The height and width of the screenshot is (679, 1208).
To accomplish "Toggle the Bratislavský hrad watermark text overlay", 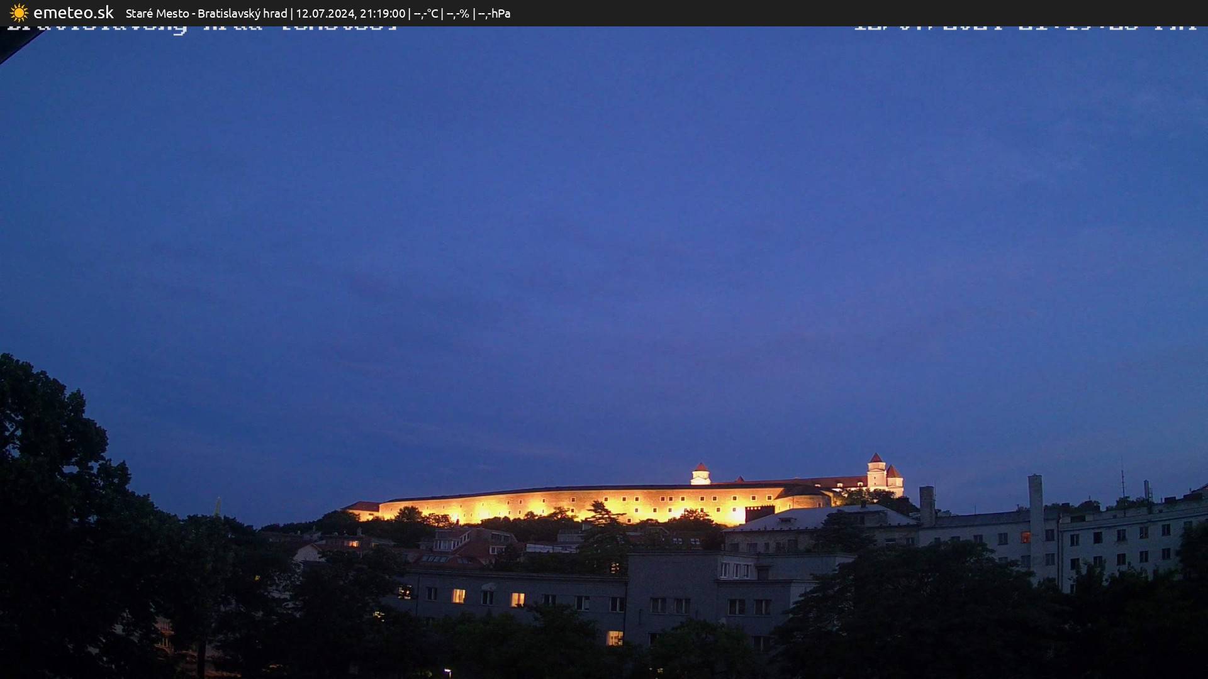I will point(201,28).
